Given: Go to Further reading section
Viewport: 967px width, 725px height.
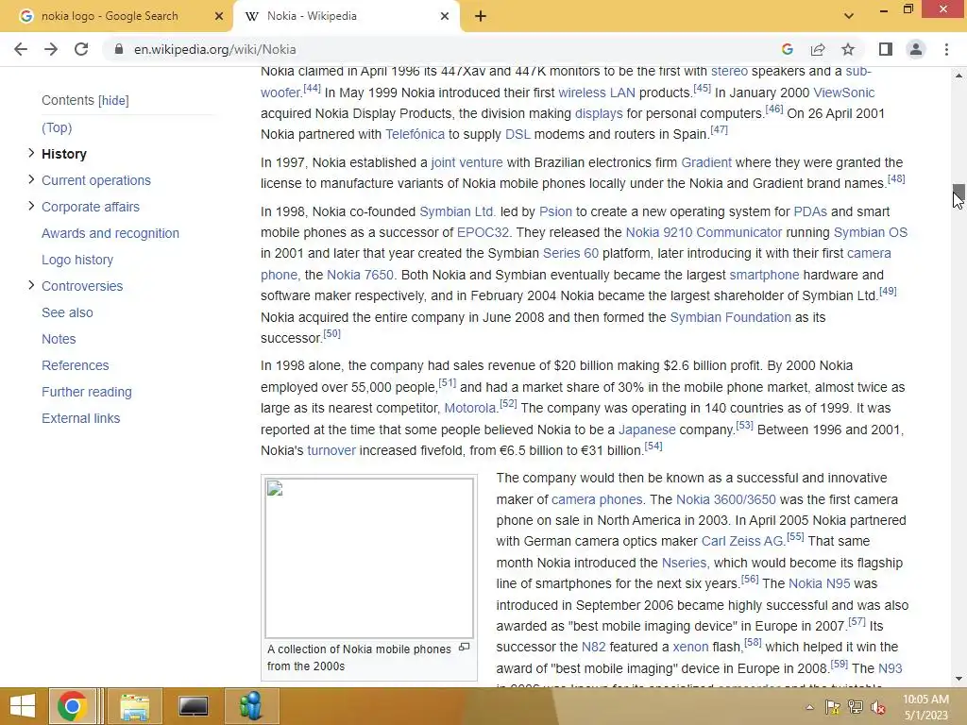Looking at the screenshot, I should click(87, 392).
